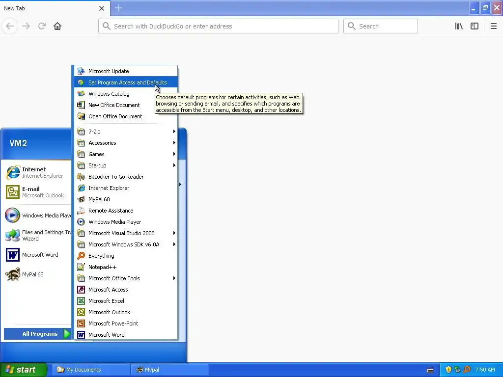
Task: Launch Microsoft Access
Action: (126, 290)
